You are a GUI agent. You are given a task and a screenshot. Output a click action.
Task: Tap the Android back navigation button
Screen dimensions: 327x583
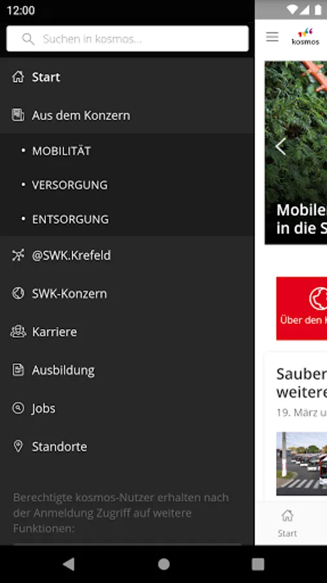click(x=69, y=564)
